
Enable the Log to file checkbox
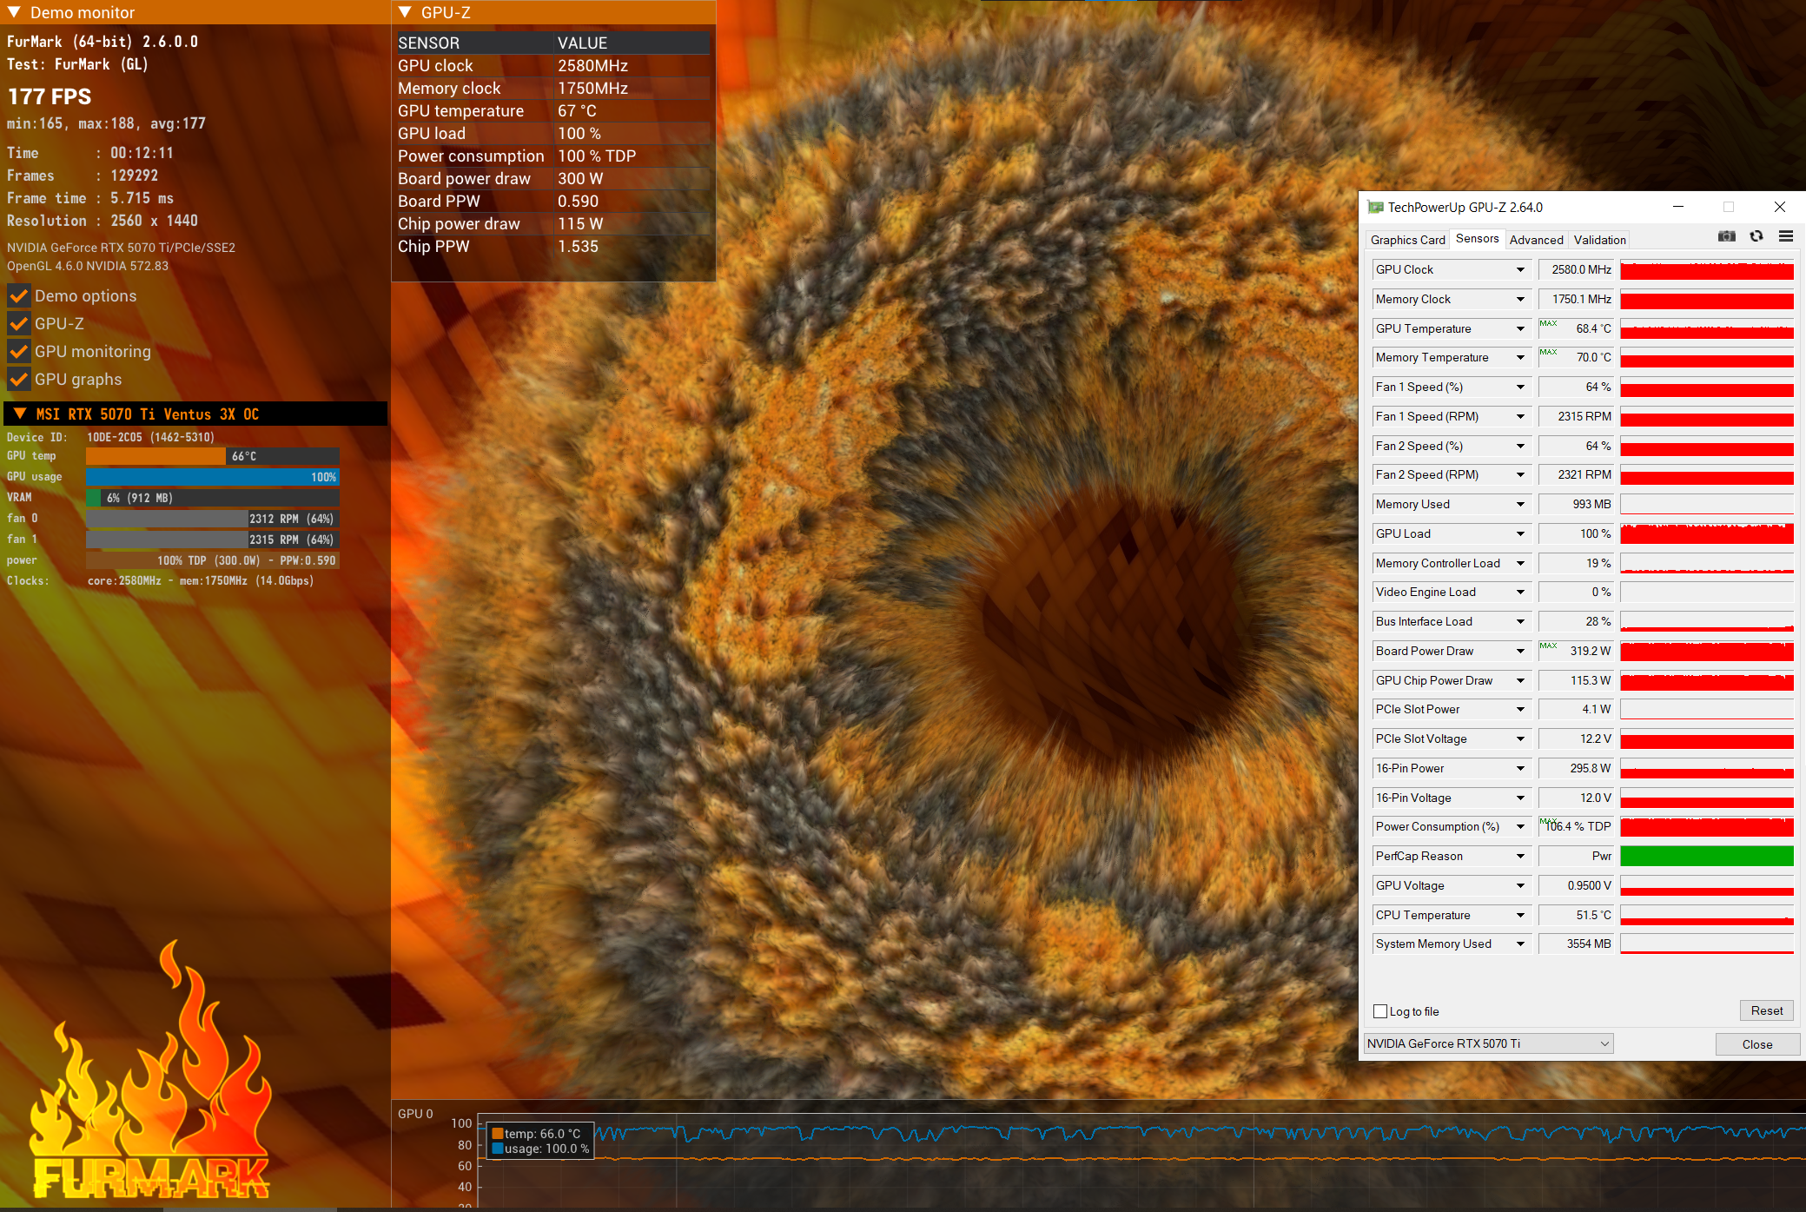coord(1379,1011)
